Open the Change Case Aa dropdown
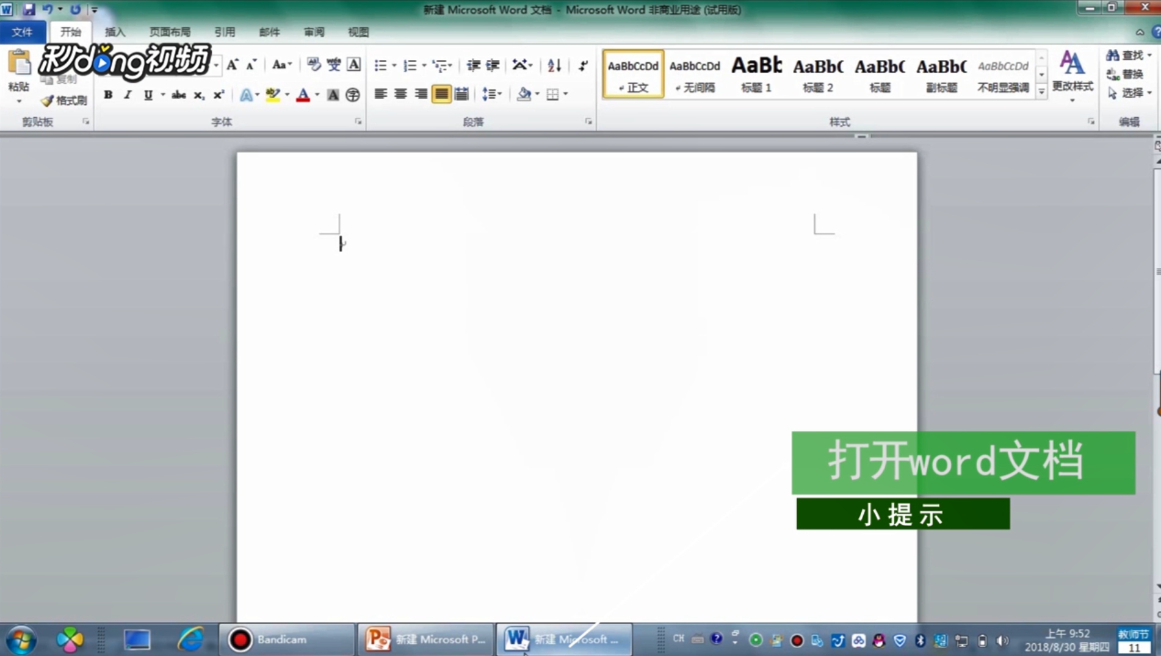 click(281, 65)
